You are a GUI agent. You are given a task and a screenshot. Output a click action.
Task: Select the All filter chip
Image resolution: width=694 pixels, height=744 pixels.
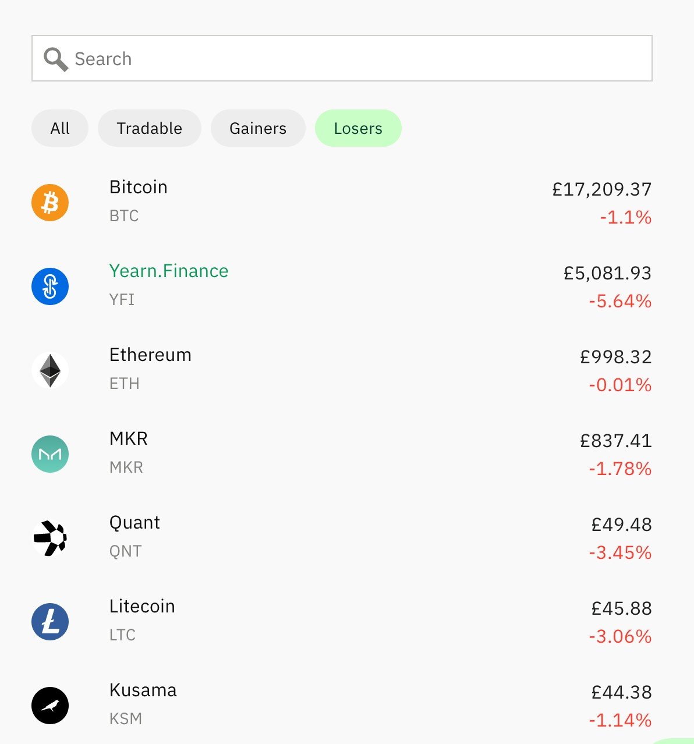[60, 128]
